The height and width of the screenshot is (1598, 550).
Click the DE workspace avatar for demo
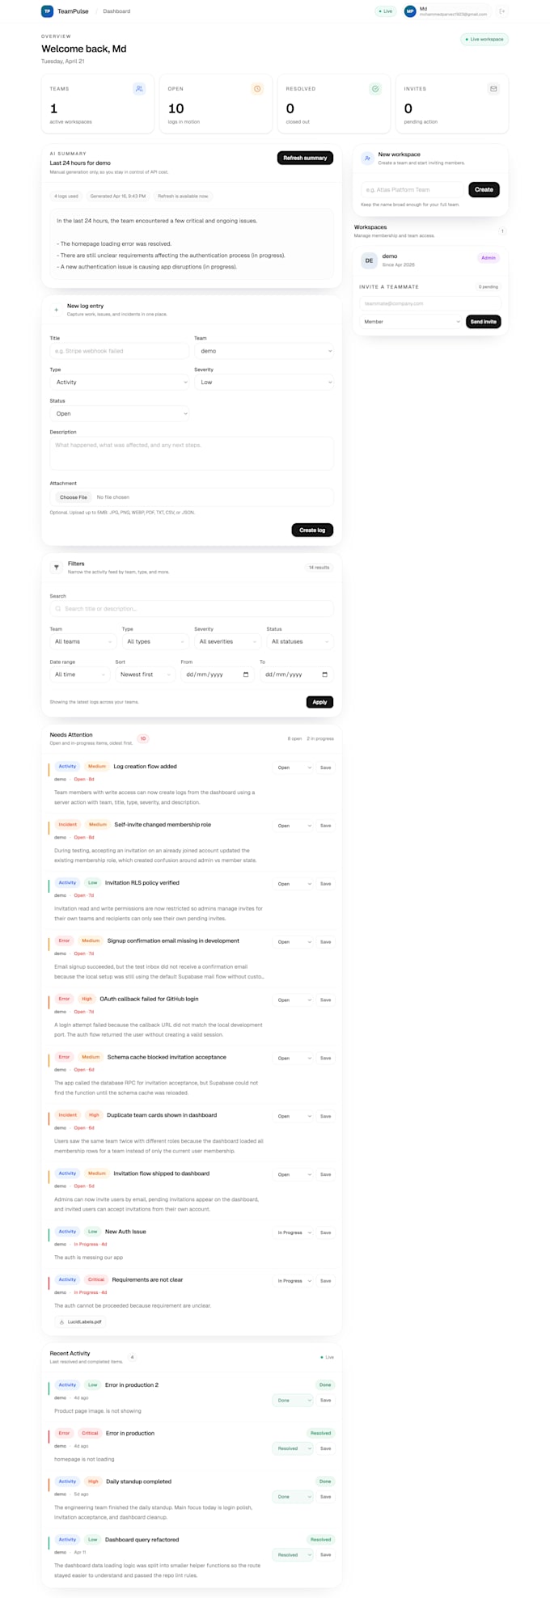(x=369, y=260)
